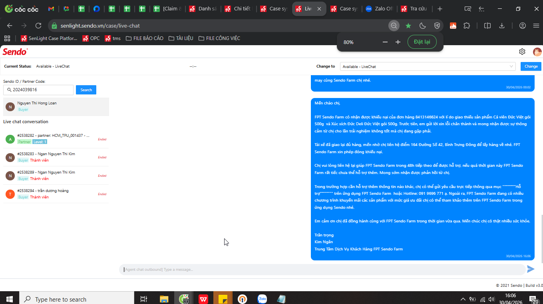The image size is (543, 304).
Task: Open the tms bookmark
Action: [x=113, y=38]
